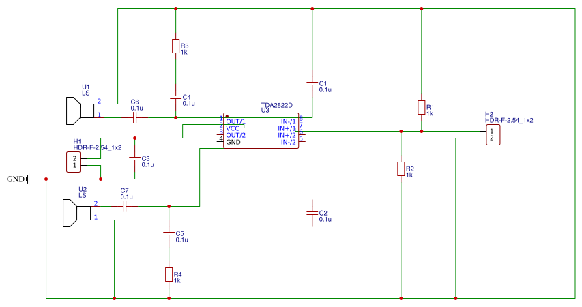Click the IN+/1 pin label
This screenshot has width=582, height=307.
pos(287,128)
